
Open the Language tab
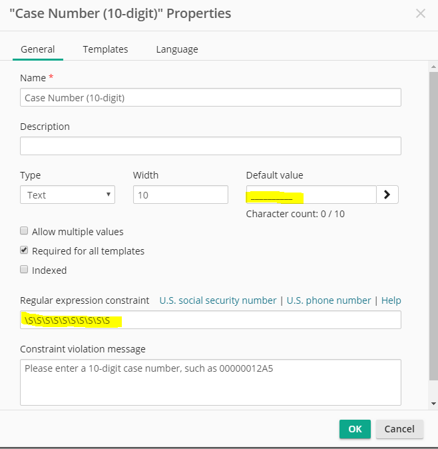coord(177,49)
